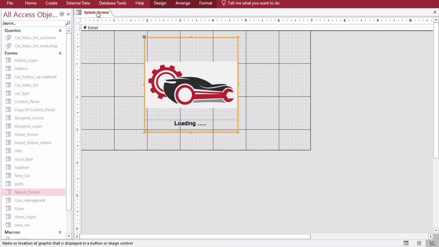
Task: Switch to the Create ribbon tab
Action: [x=51, y=3]
